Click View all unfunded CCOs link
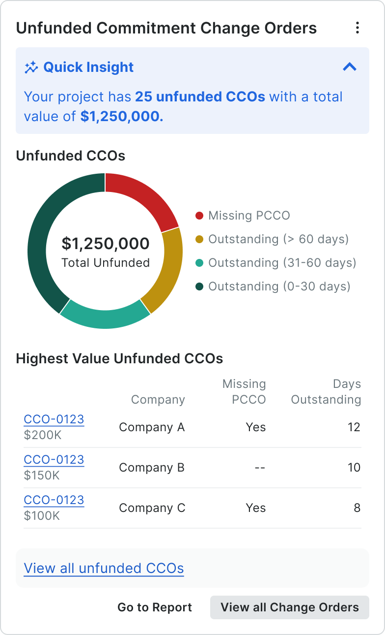This screenshot has height=635, width=385. click(104, 569)
